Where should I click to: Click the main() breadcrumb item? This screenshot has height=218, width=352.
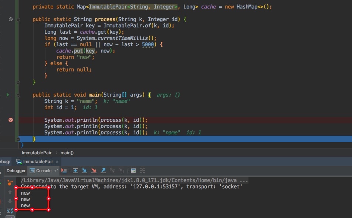tap(67, 152)
